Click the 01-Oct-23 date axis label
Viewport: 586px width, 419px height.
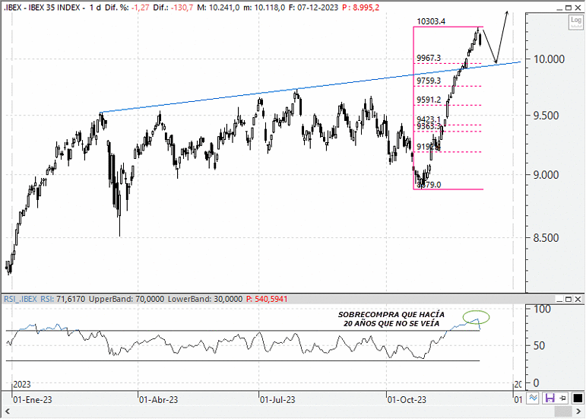point(407,399)
